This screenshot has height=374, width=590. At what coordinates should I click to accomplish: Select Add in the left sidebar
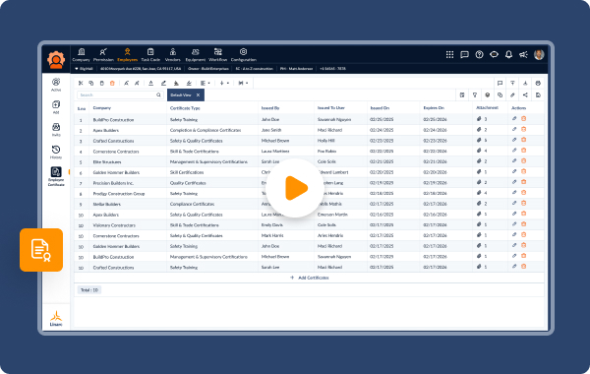(x=56, y=107)
